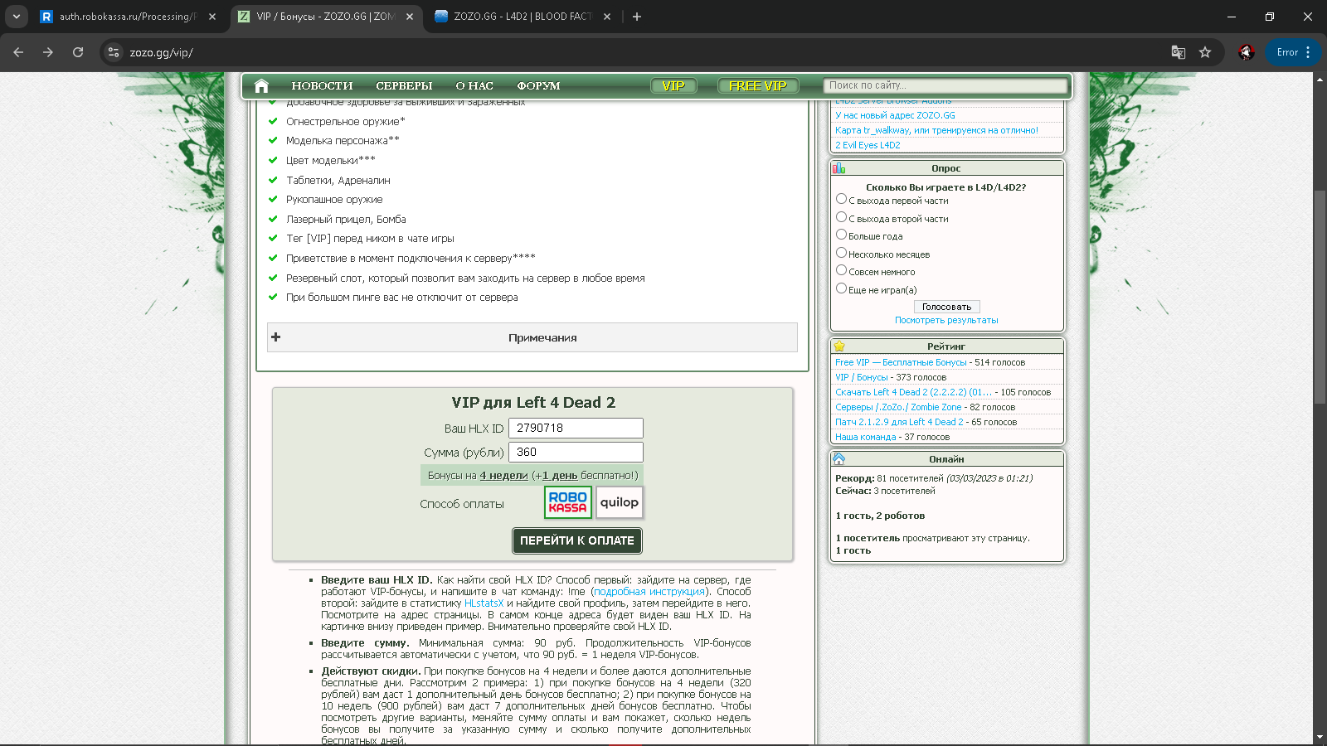Viewport: 1327px width, 746px height.
Task: Switch to the ZOZO.GG L4D2 BLOOD FACTORY tab
Action: [x=523, y=17]
